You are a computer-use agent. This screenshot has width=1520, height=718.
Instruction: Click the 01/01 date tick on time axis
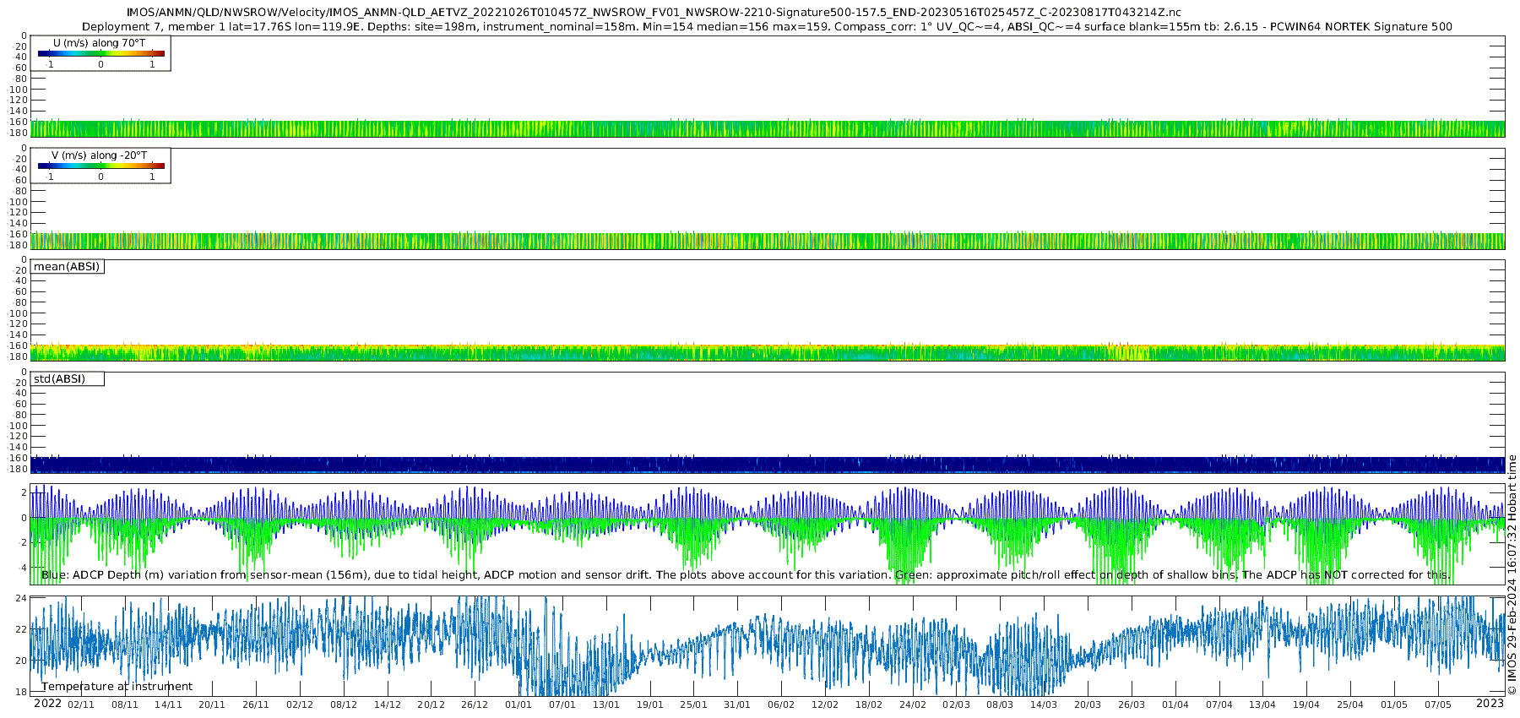click(x=518, y=704)
